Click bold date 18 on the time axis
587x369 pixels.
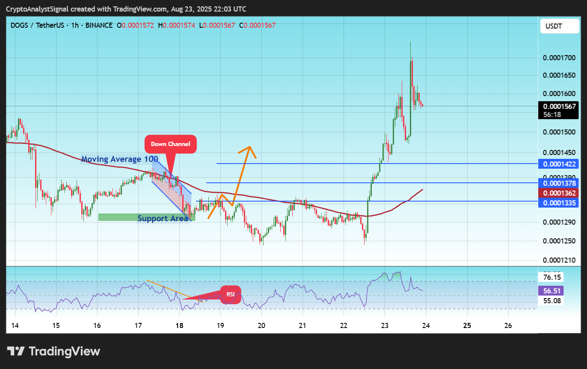pyautogui.click(x=179, y=325)
